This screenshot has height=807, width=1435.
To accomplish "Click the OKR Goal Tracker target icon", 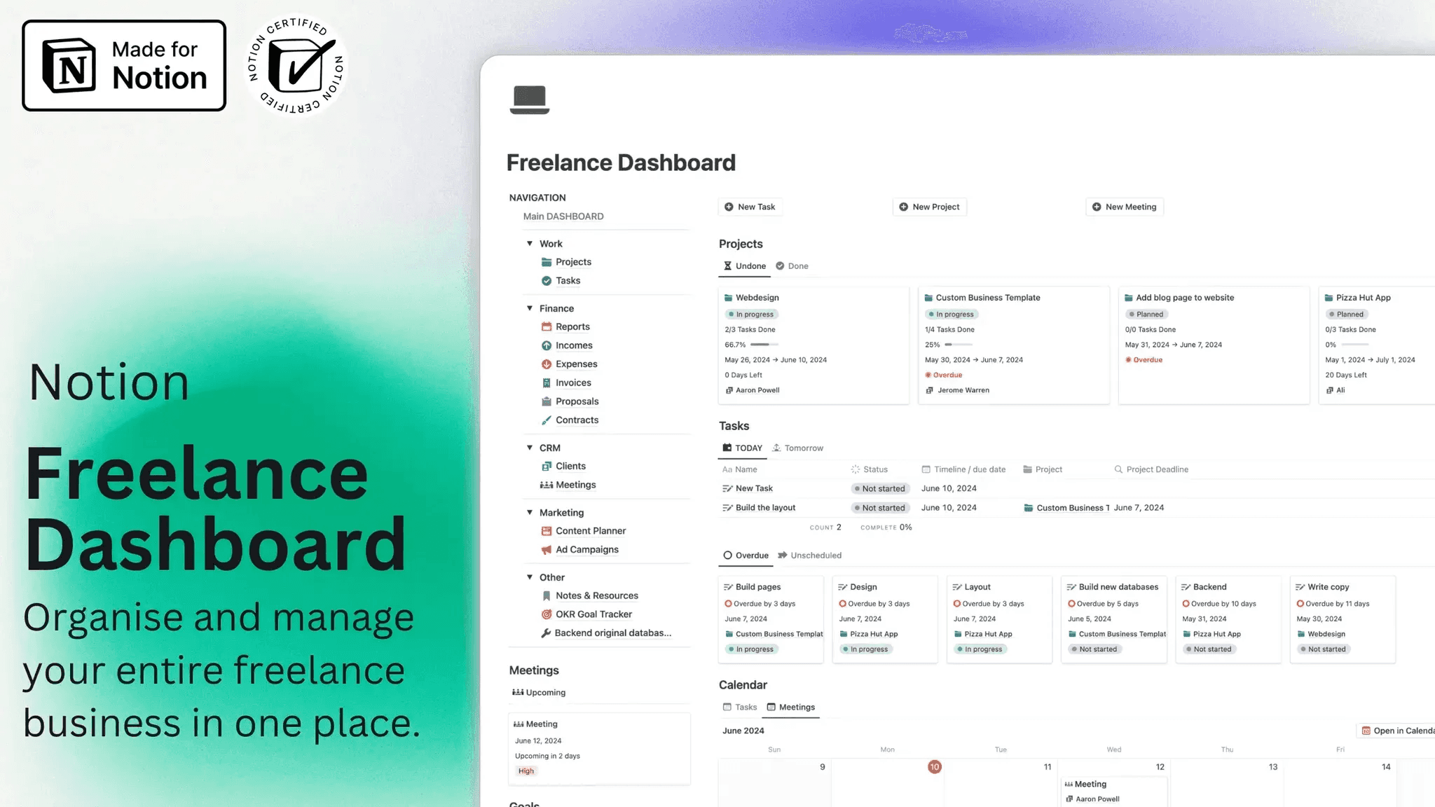I will pyautogui.click(x=547, y=614).
